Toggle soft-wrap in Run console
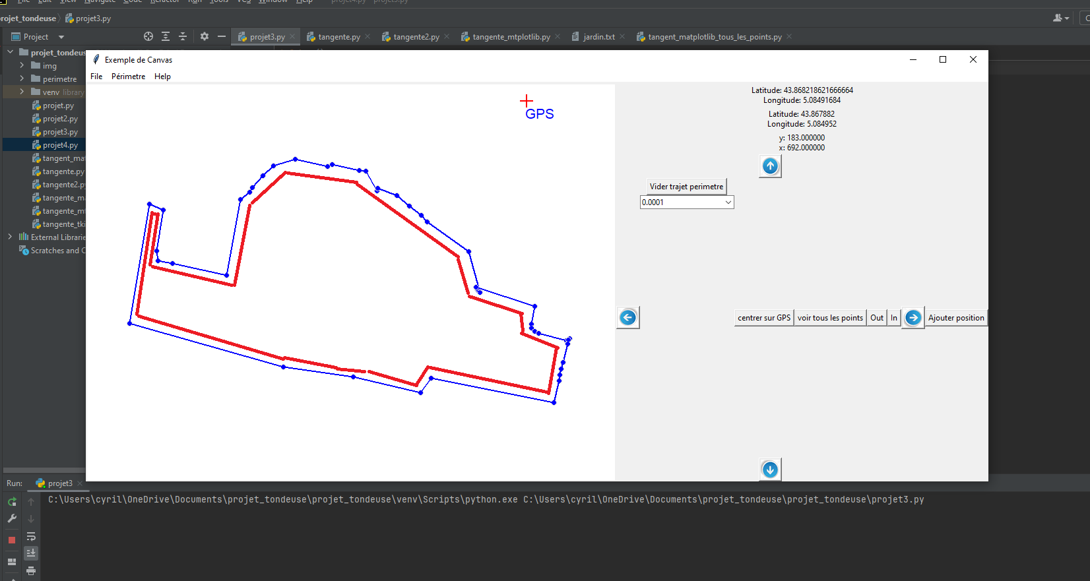1090x581 pixels. [x=31, y=536]
